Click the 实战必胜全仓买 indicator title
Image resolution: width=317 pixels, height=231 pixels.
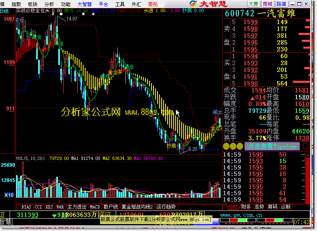click(x=33, y=10)
